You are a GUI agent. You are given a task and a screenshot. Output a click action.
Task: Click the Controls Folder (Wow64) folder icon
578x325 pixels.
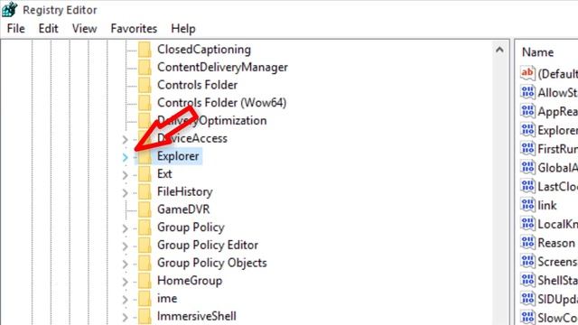(144, 102)
